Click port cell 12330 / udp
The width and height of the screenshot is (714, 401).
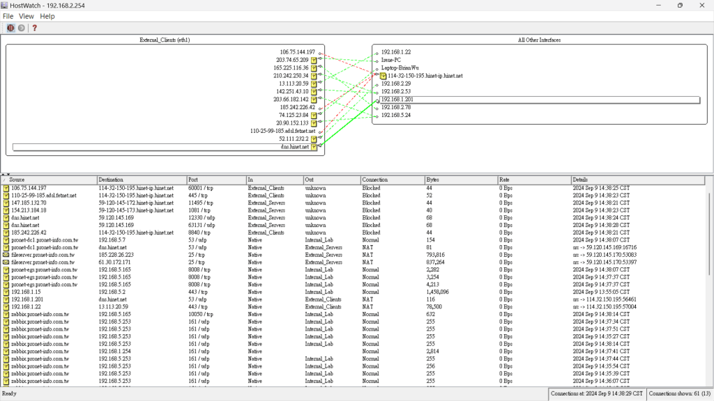[202, 218]
